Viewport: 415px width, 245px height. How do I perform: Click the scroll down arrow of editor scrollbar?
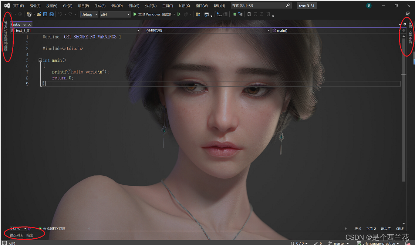click(x=404, y=224)
